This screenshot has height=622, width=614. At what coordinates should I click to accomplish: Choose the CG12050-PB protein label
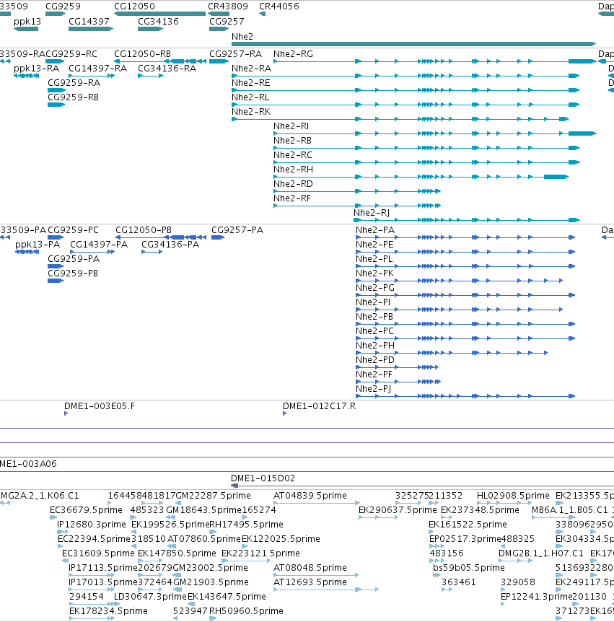[x=144, y=230]
